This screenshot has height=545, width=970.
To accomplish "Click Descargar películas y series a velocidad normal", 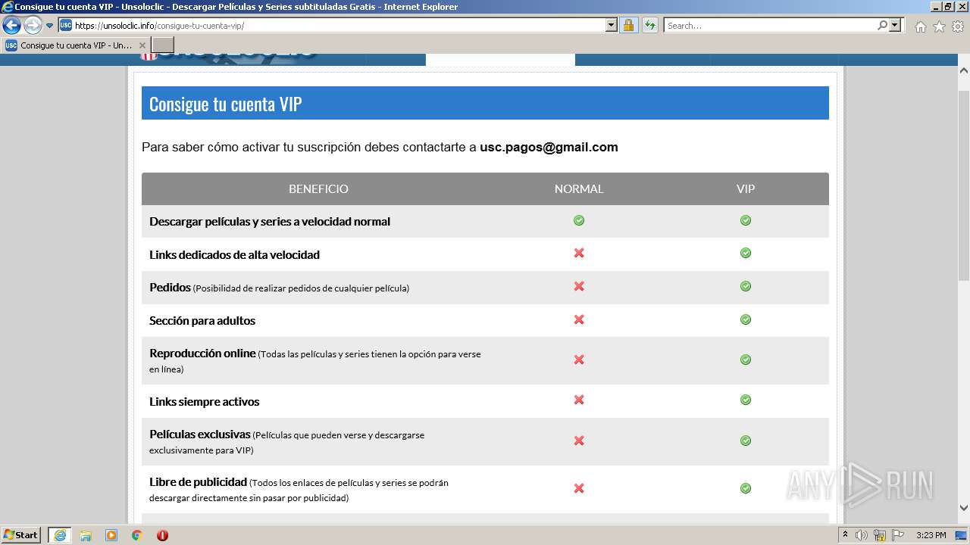I will coord(270,222).
